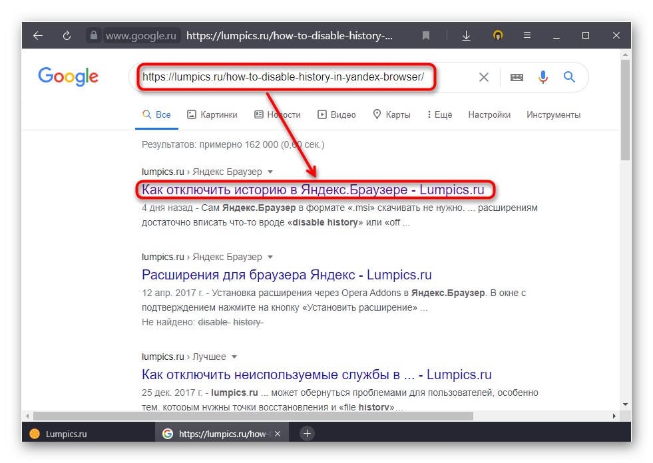Open the browser downloads icon

[466, 35]
